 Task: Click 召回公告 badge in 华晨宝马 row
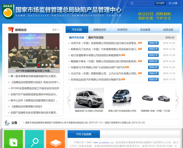click(x=153, y=67)
